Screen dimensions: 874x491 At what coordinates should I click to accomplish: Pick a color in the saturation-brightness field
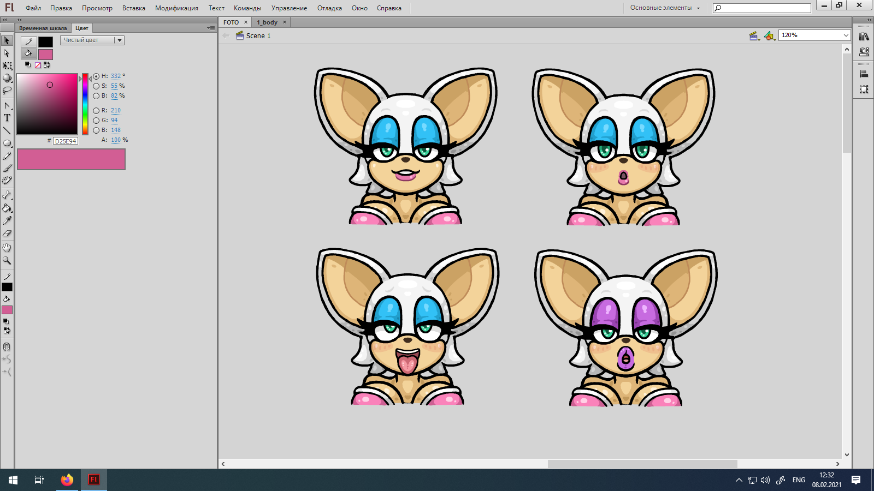pos(47,104)
